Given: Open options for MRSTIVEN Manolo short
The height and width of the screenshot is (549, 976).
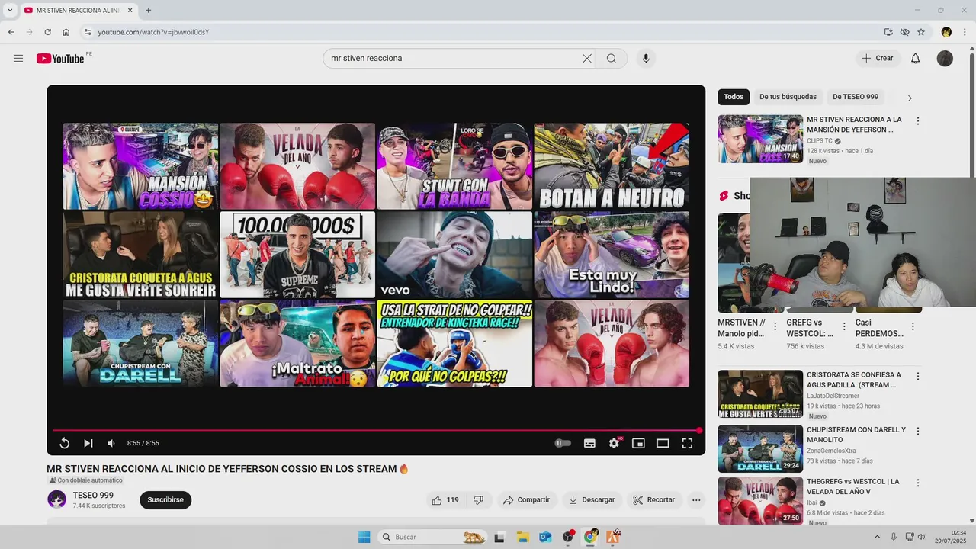Looking at the screenshot, I should point(775,326).
